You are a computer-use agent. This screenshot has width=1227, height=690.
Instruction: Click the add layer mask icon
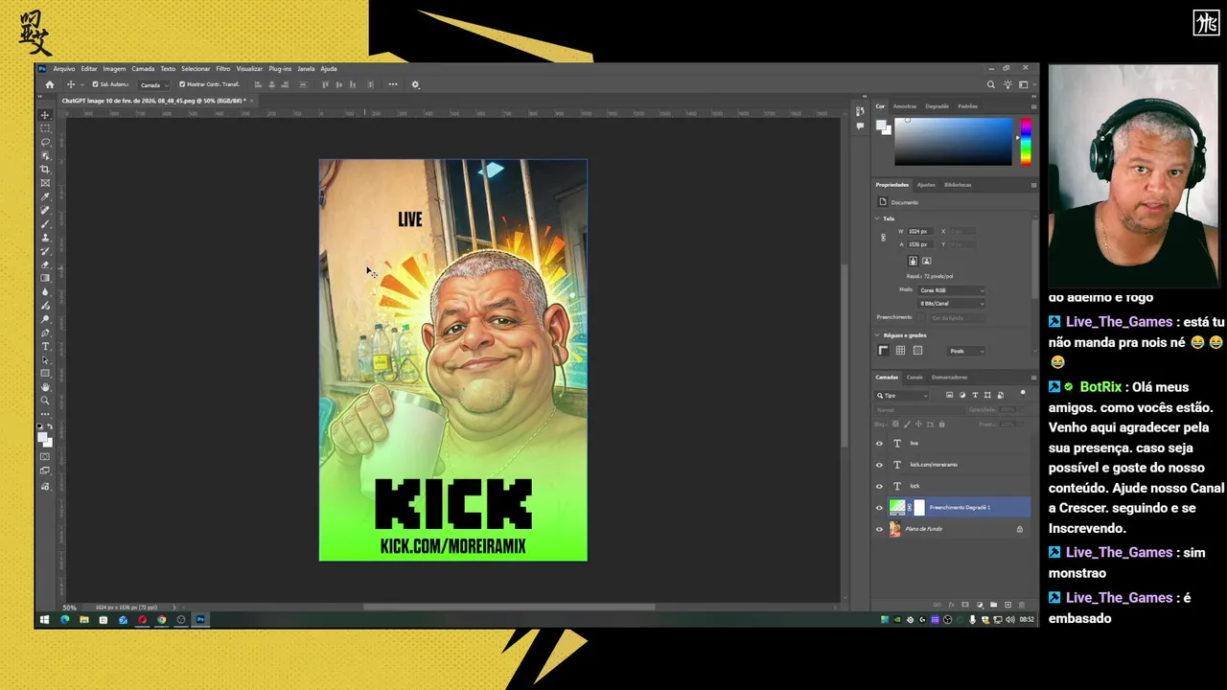(965, 605)
